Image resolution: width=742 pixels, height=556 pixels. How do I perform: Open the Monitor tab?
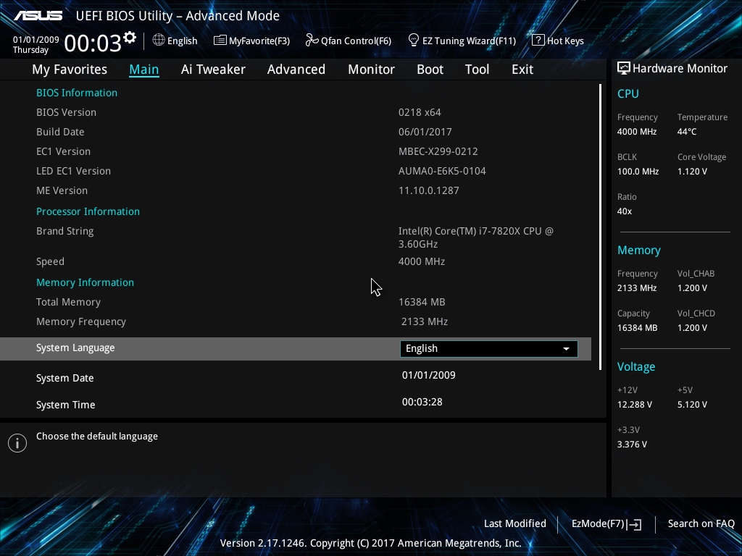(372, 69)
